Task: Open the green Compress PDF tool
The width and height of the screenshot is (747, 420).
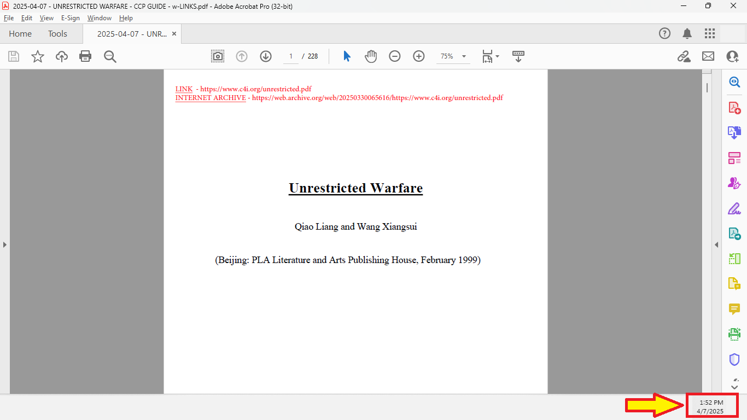Action: coord(734,259)
